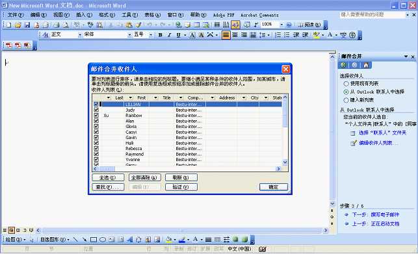Open the font size dropdown showing 五号
418x254 pixels.
click(x=151, y=35)
